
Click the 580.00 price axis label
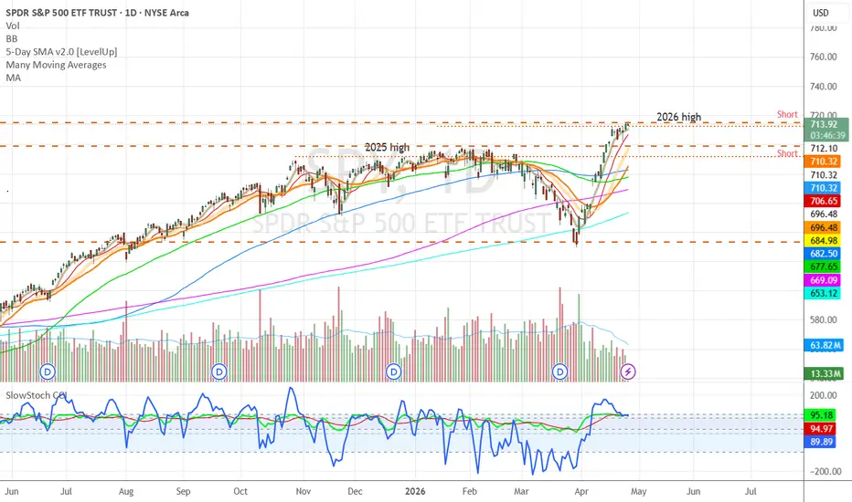[x=823, y=319]
